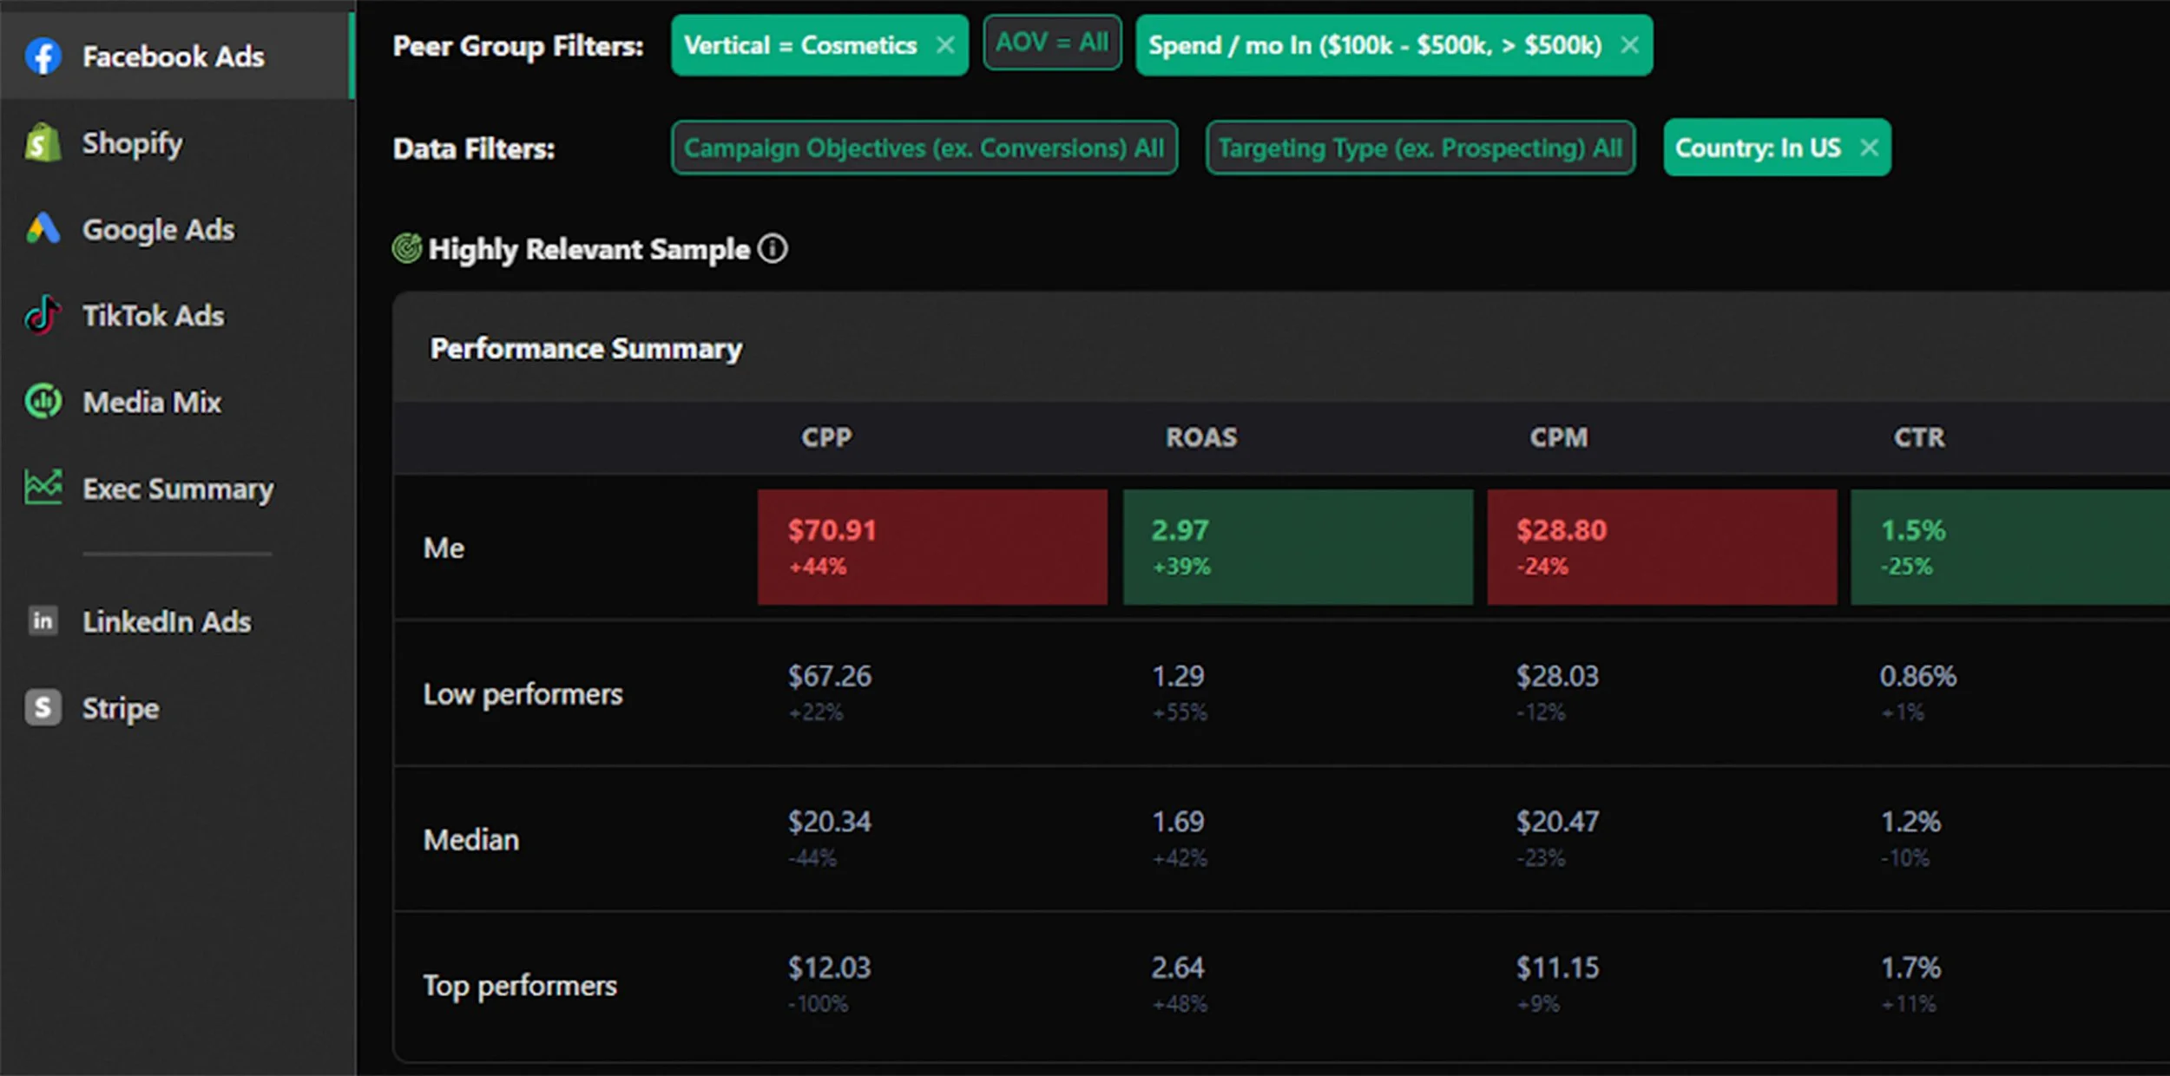Viewport: 2170px width, 1076px height.
Task: Click the LinkedIn logo icon
Action: (43, 621)
